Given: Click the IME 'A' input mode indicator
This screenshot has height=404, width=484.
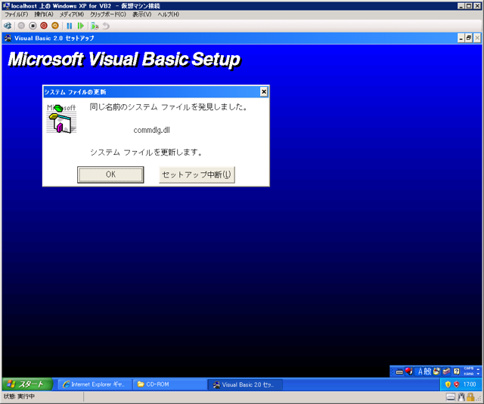Looking at the screenshot, I should [420, 372].
